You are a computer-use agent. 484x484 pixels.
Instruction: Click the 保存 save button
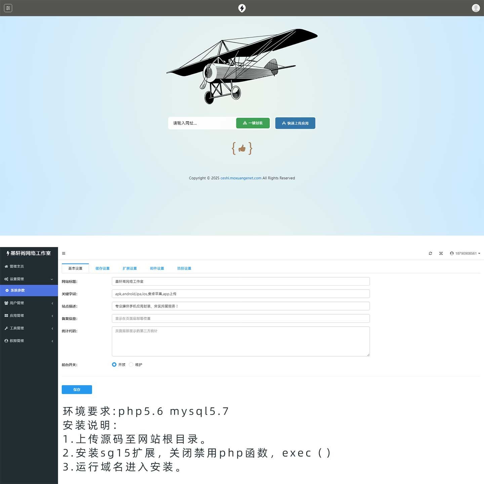tap(77, 390)
